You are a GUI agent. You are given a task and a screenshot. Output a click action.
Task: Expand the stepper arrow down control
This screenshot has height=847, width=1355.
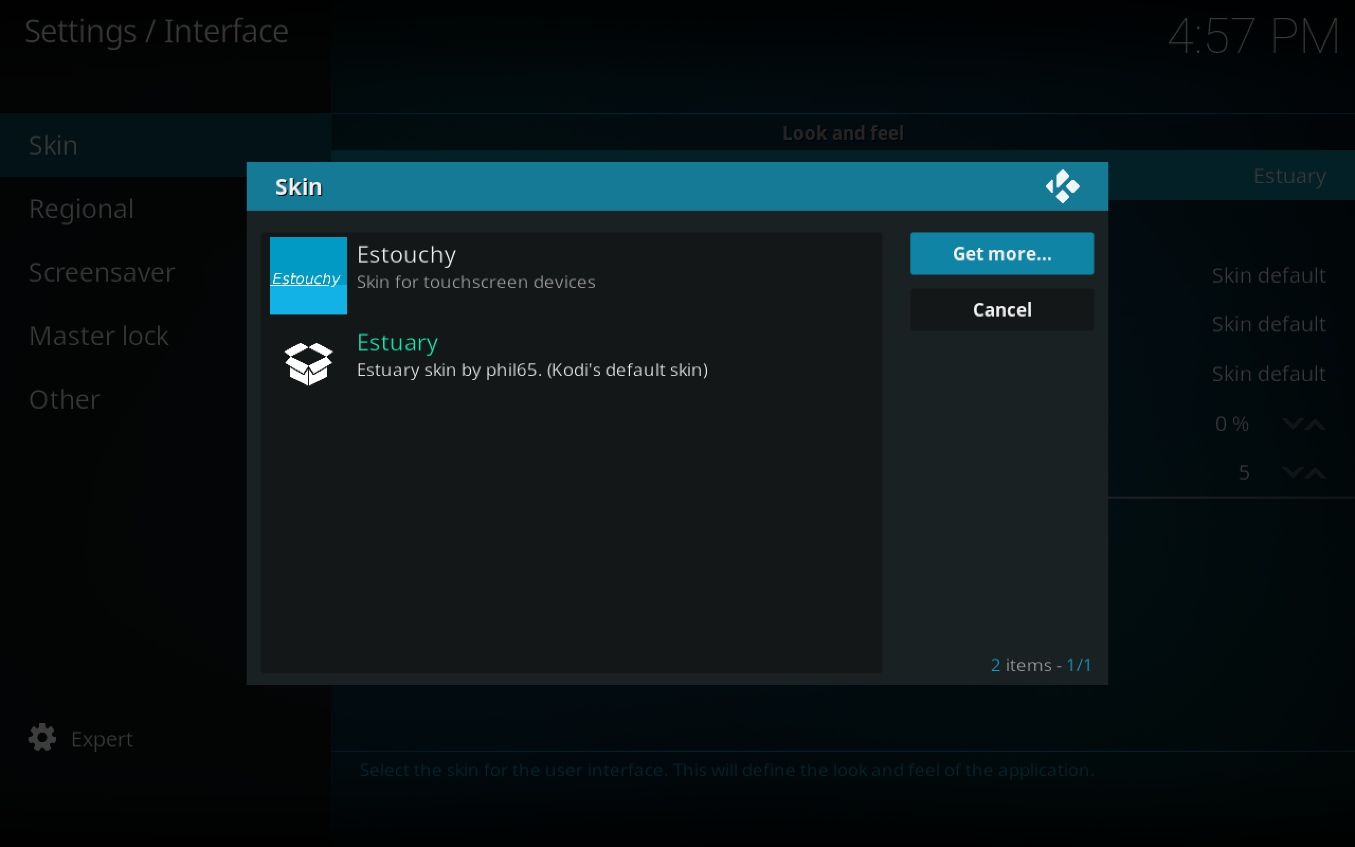(x=1290, y=424)
